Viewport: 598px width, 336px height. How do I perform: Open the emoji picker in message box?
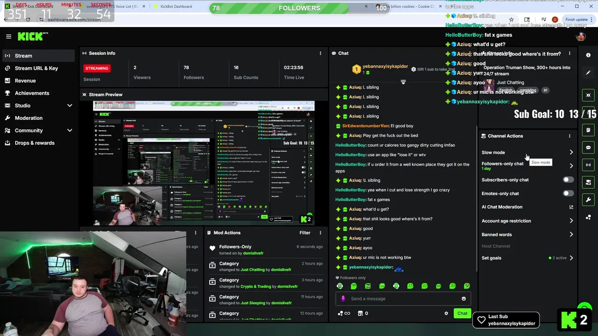(463, 299)
